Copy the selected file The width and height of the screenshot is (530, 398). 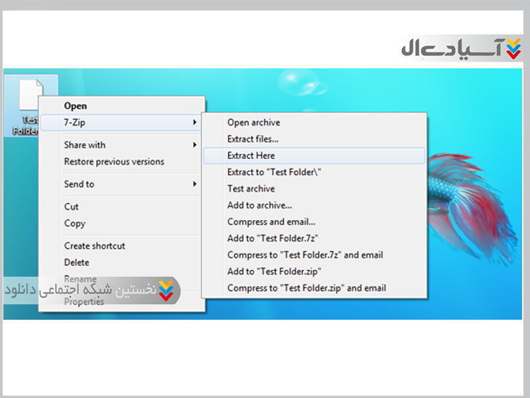pyautogui.click(x=75, y=224)
